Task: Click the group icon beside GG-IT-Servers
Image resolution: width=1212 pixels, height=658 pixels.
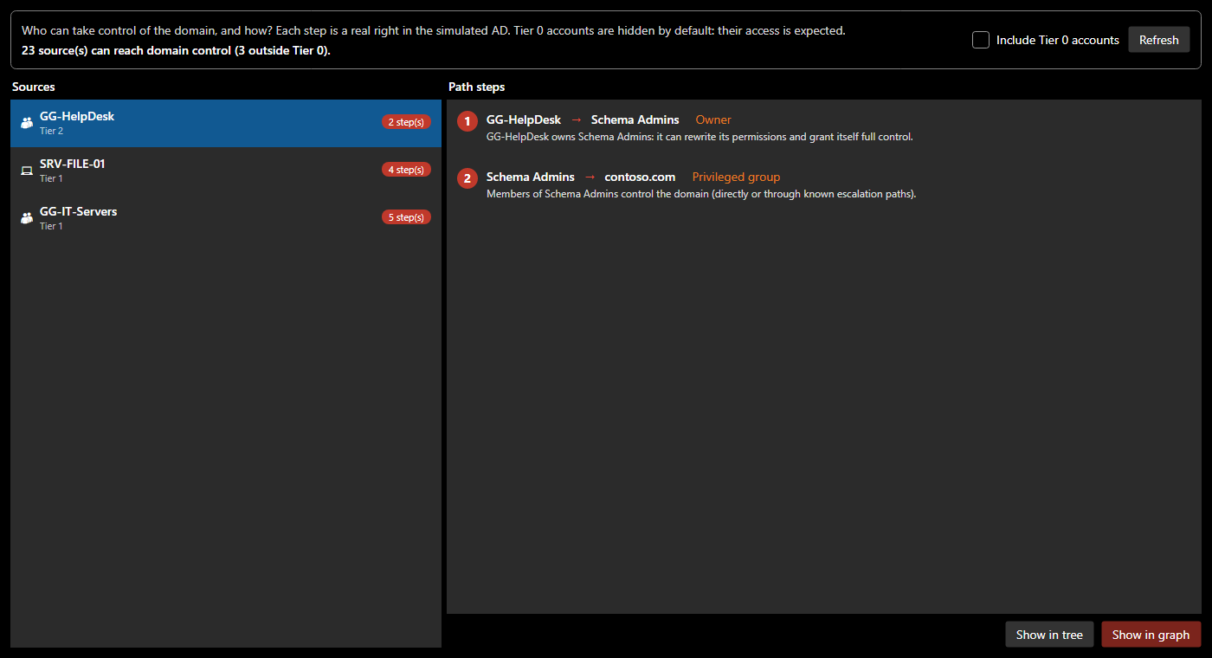Action: click(x=27, y=218)
